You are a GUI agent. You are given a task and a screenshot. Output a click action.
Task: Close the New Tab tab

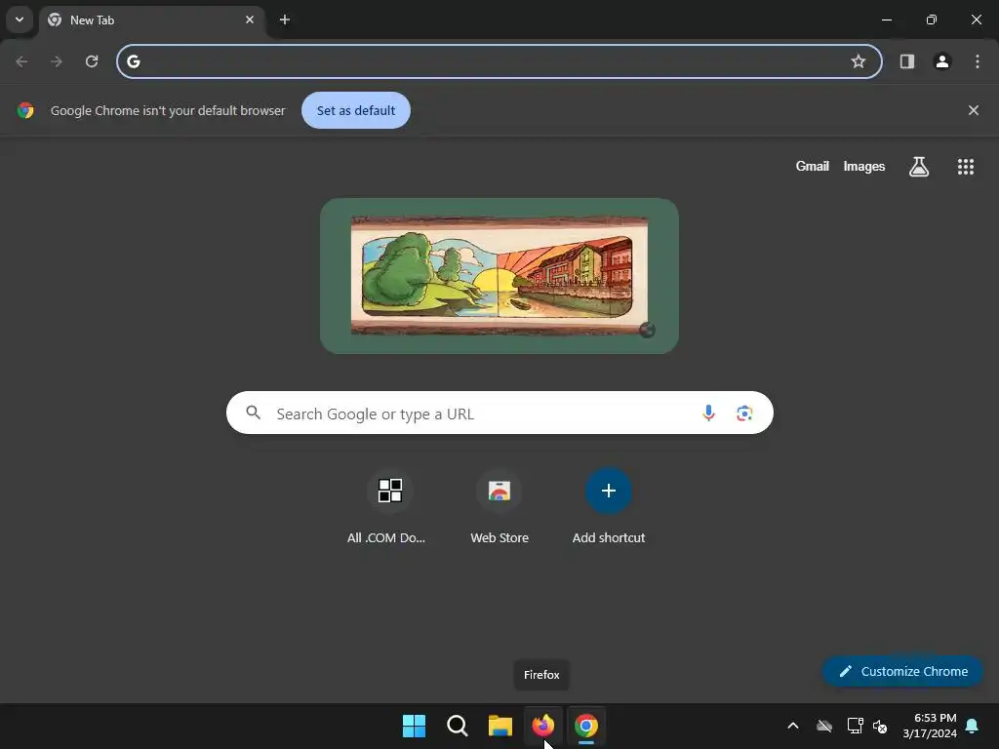click(x=250, y=20)
